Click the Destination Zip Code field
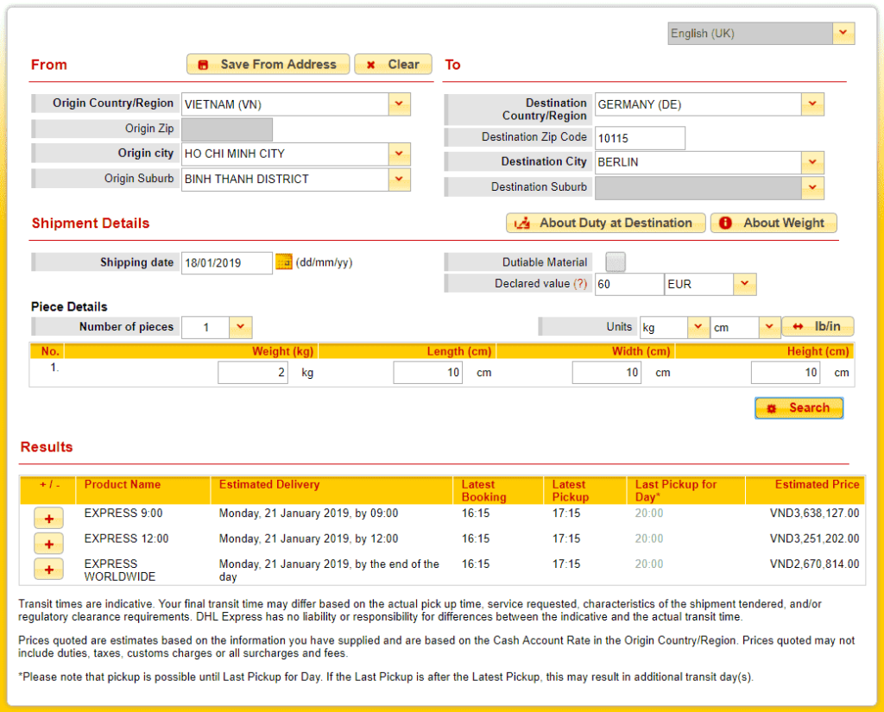The height and width of the screenshot is (712, 884). coord(640,138)
